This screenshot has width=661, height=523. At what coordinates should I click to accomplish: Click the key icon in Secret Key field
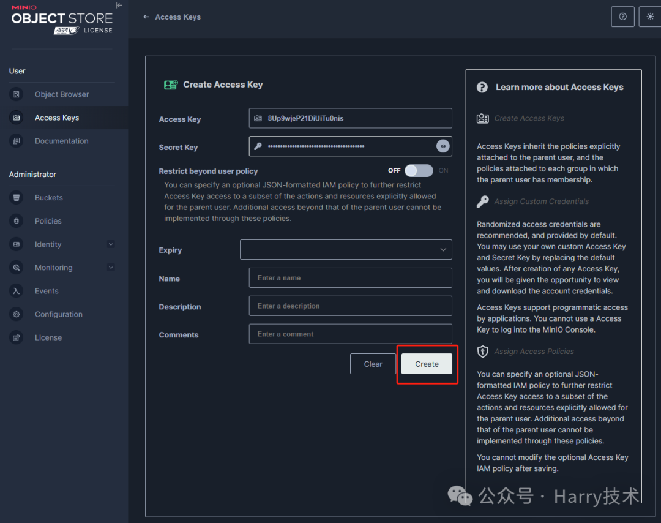[x=258, y=146]
